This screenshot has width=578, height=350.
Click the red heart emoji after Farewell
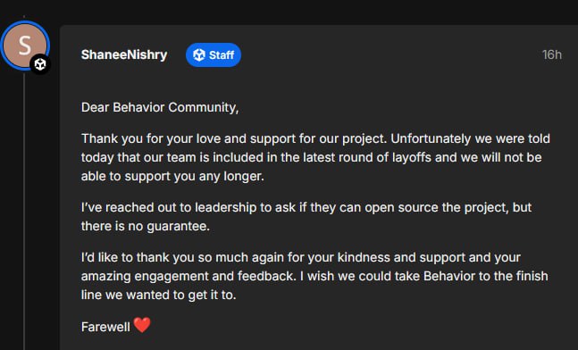[142, 326]
